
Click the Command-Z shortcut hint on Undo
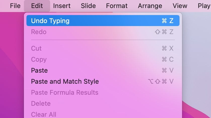pyautogui.click(x=167, y=21)
